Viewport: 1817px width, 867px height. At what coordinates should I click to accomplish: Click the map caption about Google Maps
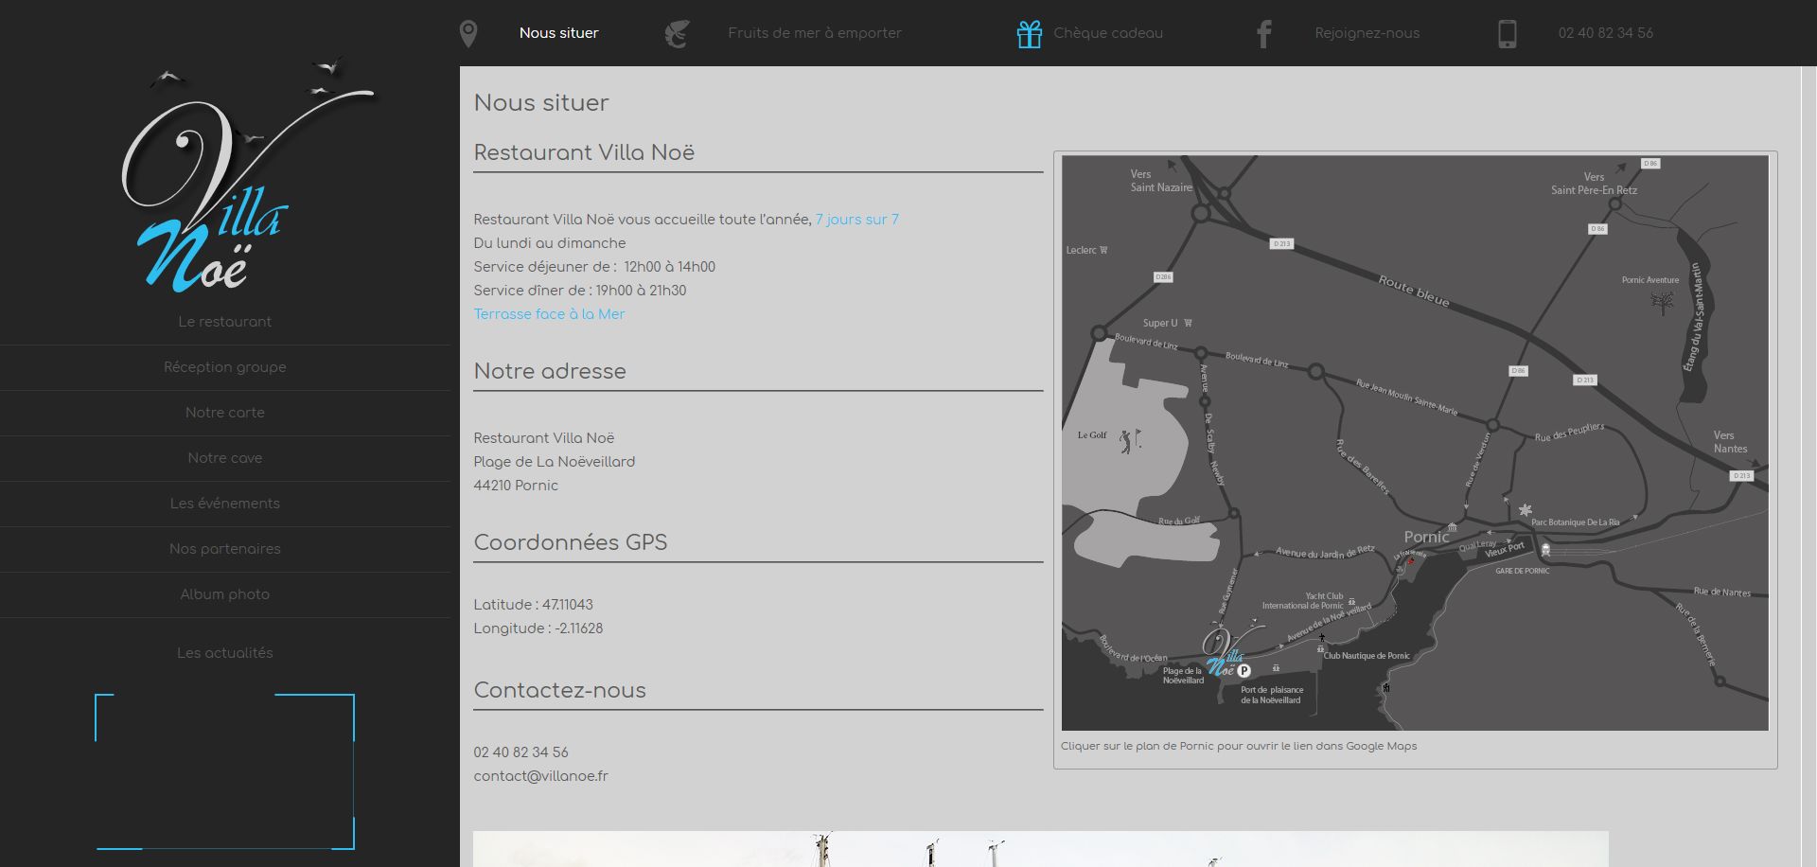(1239, 746)
